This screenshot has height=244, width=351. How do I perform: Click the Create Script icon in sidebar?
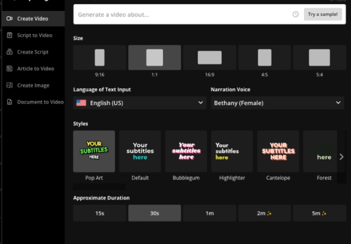pyautogui.click(x=9, y=52)
